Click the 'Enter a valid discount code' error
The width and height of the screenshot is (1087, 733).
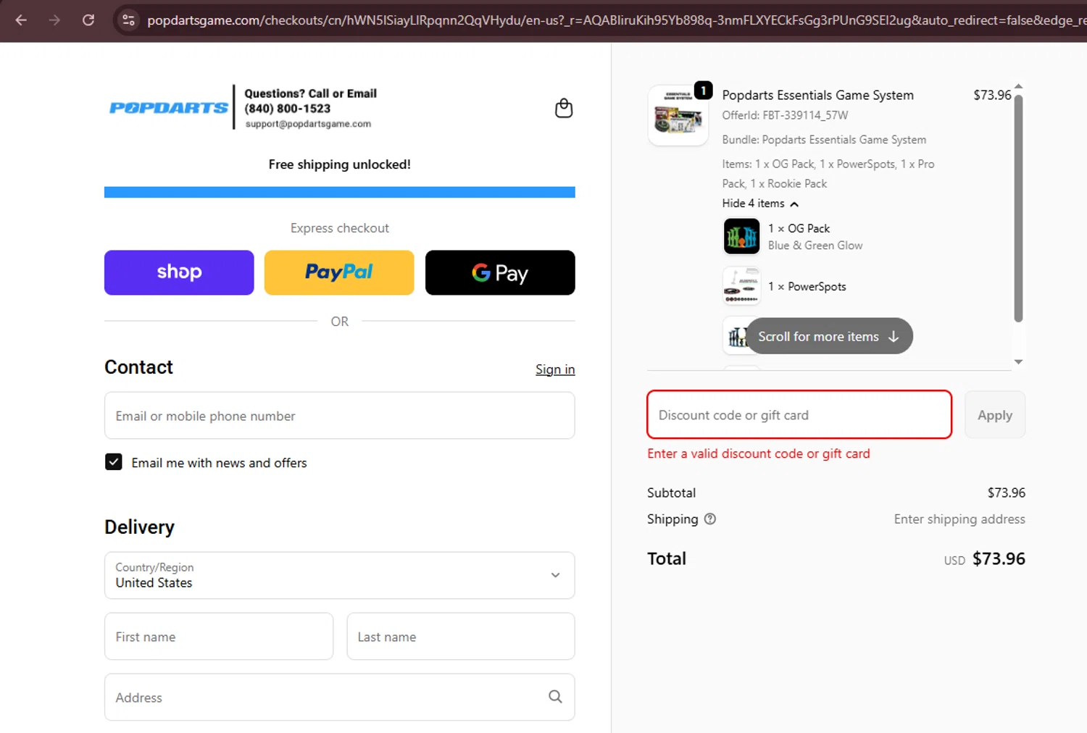759,453
